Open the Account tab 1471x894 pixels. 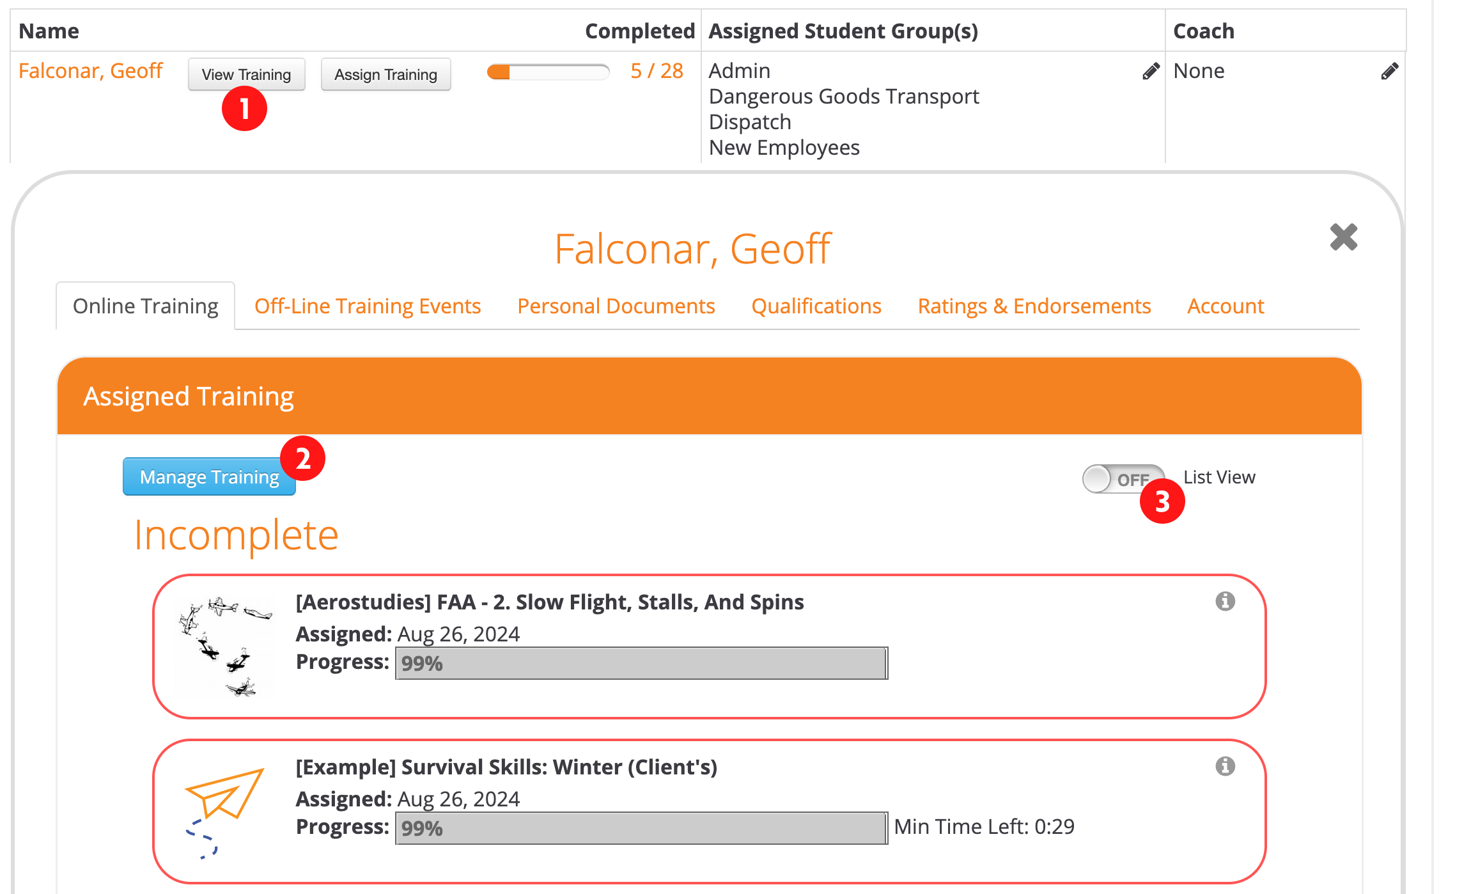tap(1225, 306)
